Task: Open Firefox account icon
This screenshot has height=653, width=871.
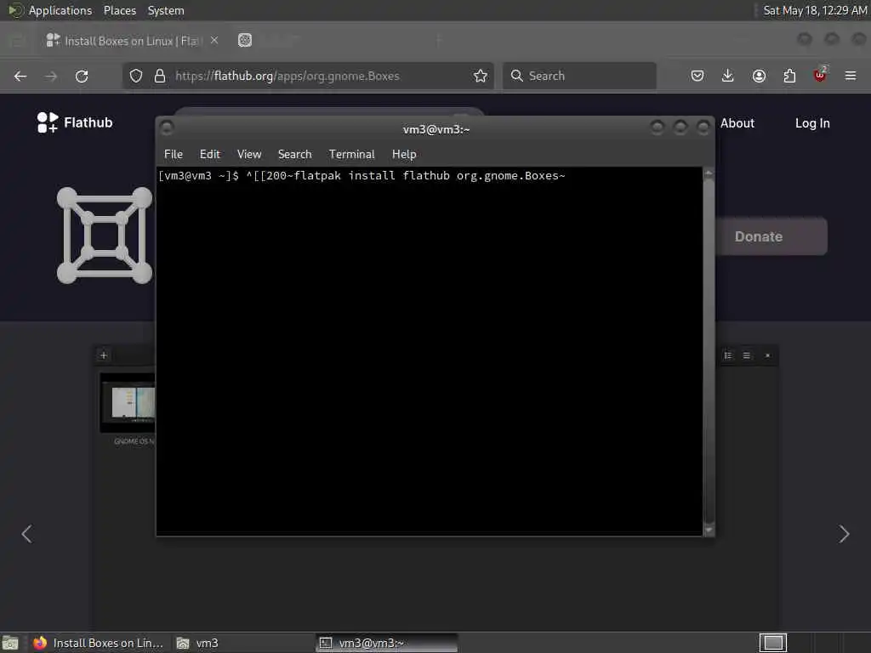Action: click(x=759, y=76)
